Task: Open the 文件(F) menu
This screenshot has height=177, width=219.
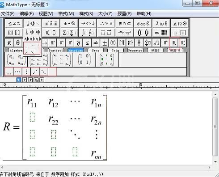Action: (8, 14)
